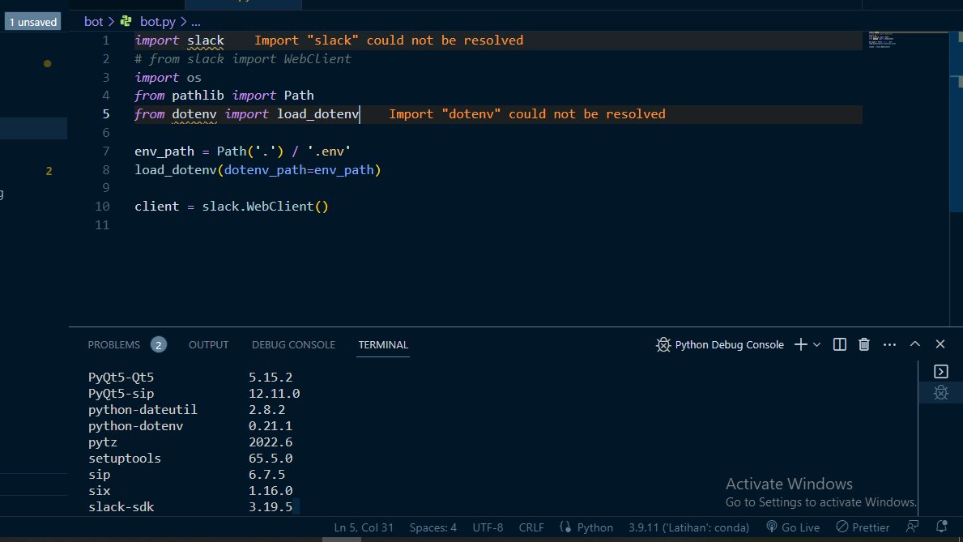
Task: Click 'load_dotenv' call on line 8
Action: 176,170
